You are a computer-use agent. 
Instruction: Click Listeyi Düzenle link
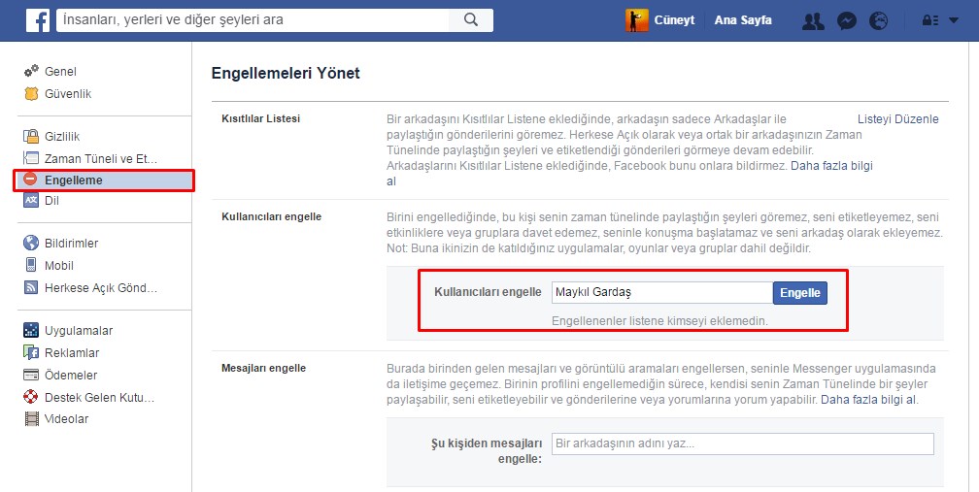tap(897, 119)
